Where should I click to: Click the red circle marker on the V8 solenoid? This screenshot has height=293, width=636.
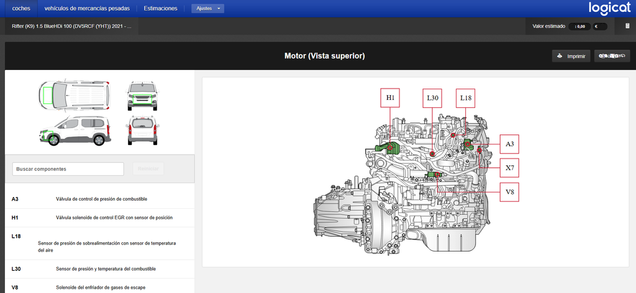coord(437,174)
